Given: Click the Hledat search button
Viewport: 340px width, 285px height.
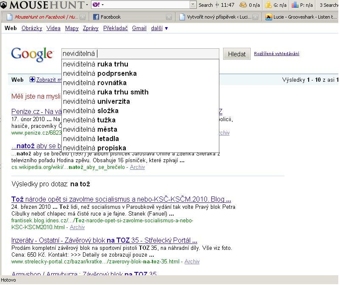Looking at the screenshot, I should pyautogui.click(x=237, y=54).
